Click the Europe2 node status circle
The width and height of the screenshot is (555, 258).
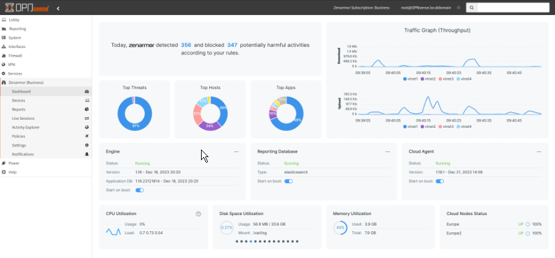click(x=528, y=233)
